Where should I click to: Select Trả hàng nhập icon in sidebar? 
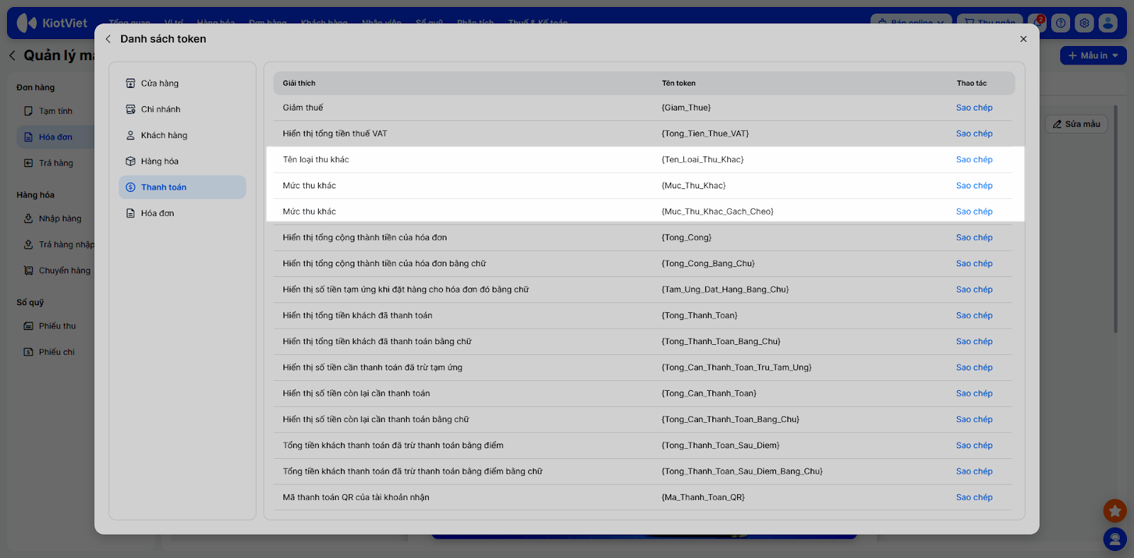coord(28,245)
